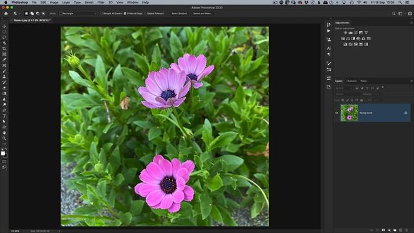Screen dimensions: 414x233
Task: Open Edit Toolbar three-dots button
Action: click(x=5, y=144)
